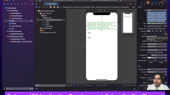
Task: Click the yellow warning icon in jump bar
Action: (x=134, y=7)
